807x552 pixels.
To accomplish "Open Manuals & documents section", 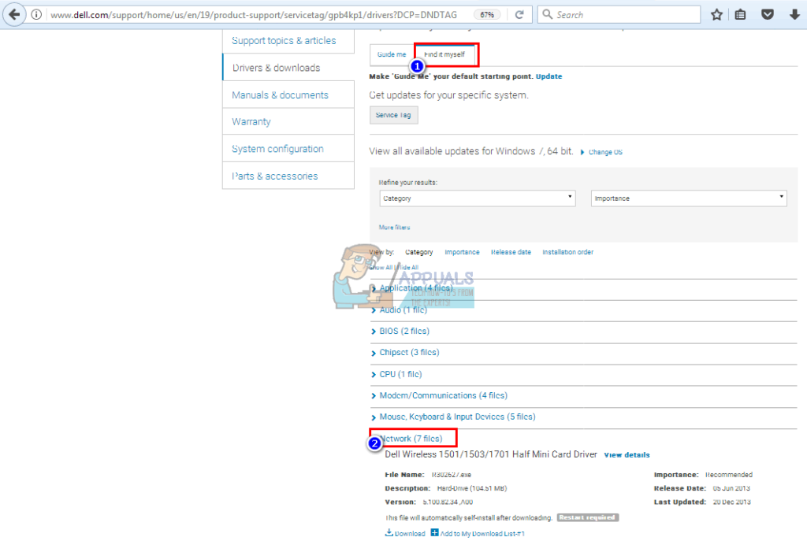I will pyautogui.click(x=280, y=95).
